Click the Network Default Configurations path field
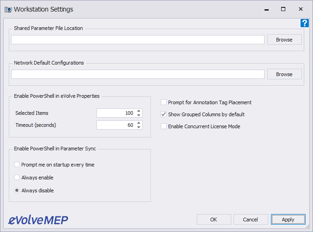This screenshot has width=313, height=232. pyautogui.click(x=138, y=74)
